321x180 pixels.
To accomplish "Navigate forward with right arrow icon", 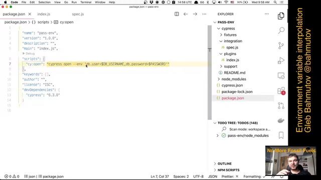I will pyautogui.click(x=195, y=14).
